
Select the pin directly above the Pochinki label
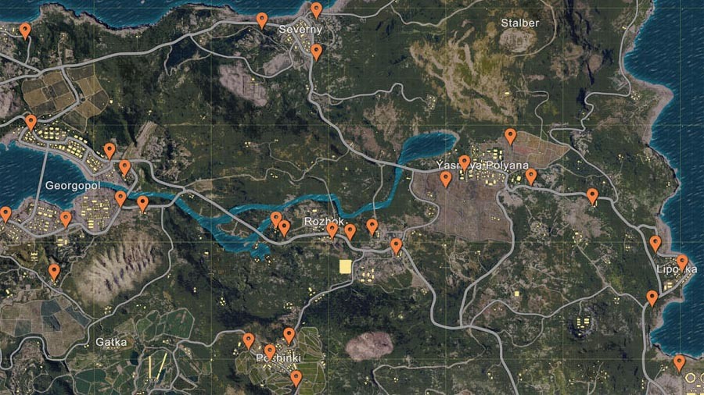[x=269, y=352]
